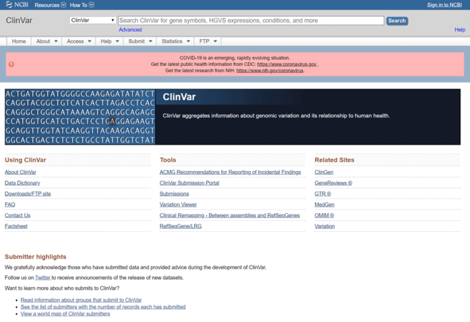Click the DNA sequence banner image
The height and width of the screenshot is (322, 470).
click(x=80, y=117)
